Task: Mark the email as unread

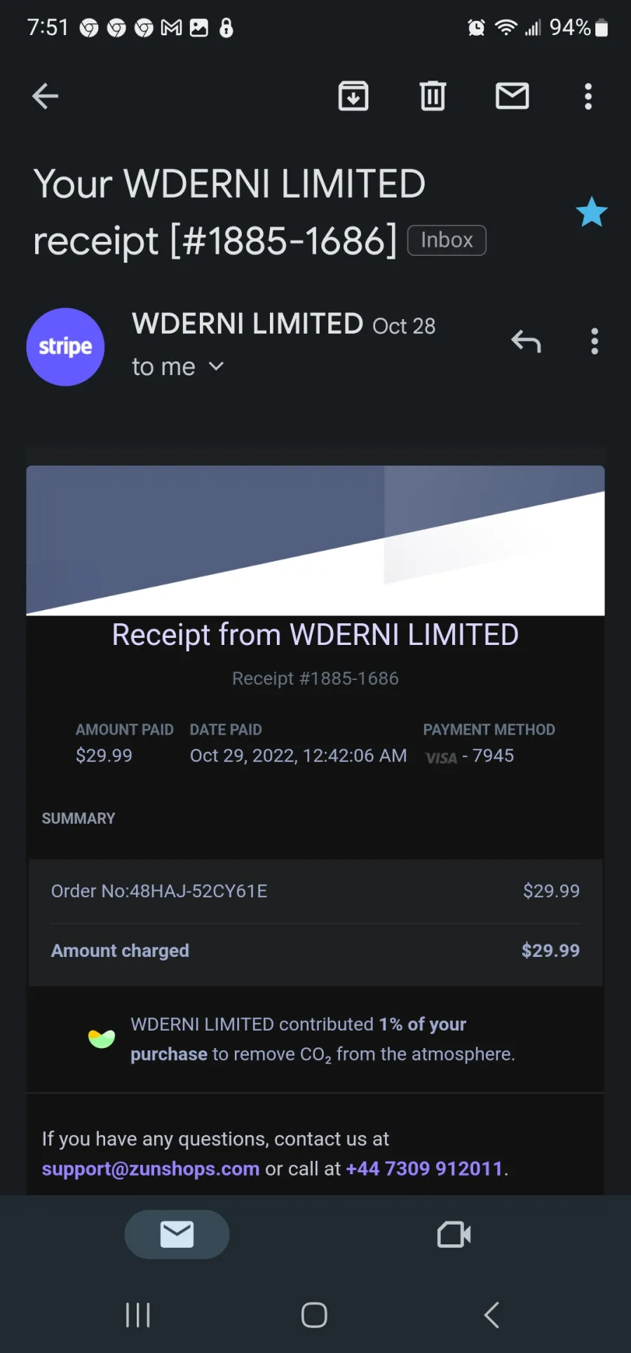Action: pos(513,96)
